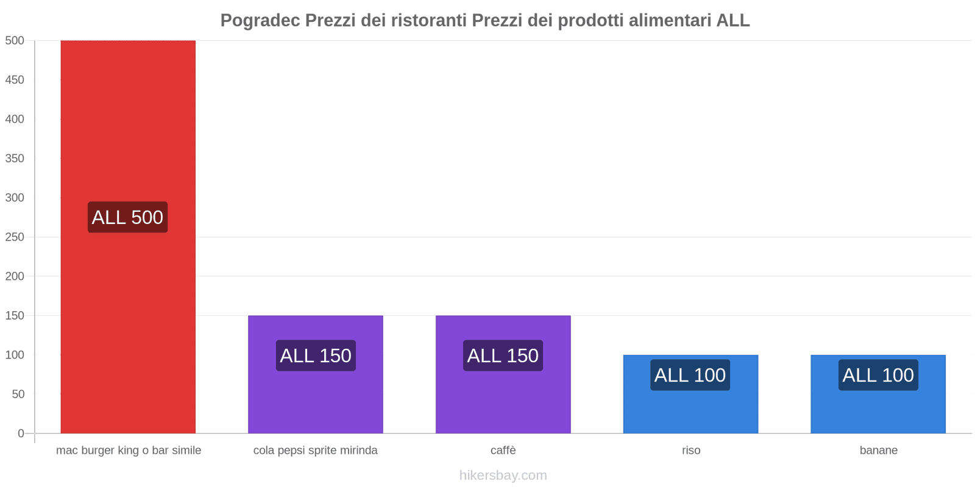Click ALL 150 label on caffè bar
This screenshot has width=975, height=487.
pos(503,356)
